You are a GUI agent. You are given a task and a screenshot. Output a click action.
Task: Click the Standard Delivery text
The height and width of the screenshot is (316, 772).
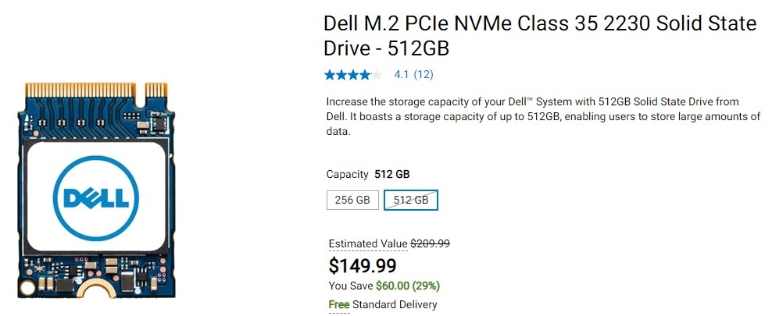click(x=395, y=304)
